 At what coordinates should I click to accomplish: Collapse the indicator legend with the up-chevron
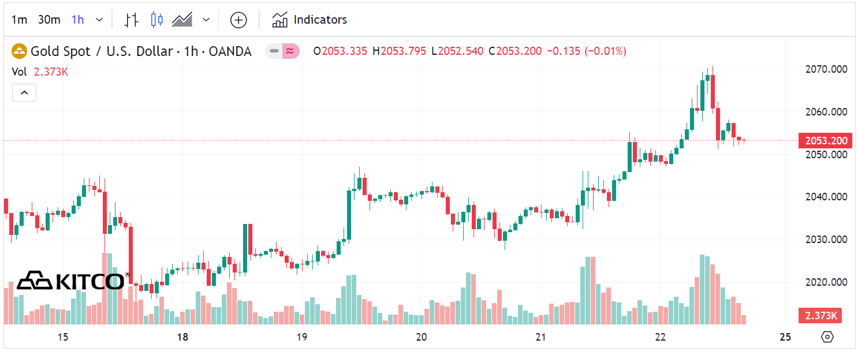(24, 92)
